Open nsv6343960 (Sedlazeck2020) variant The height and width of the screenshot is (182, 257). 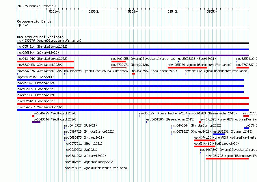click(x=154, y=71)
